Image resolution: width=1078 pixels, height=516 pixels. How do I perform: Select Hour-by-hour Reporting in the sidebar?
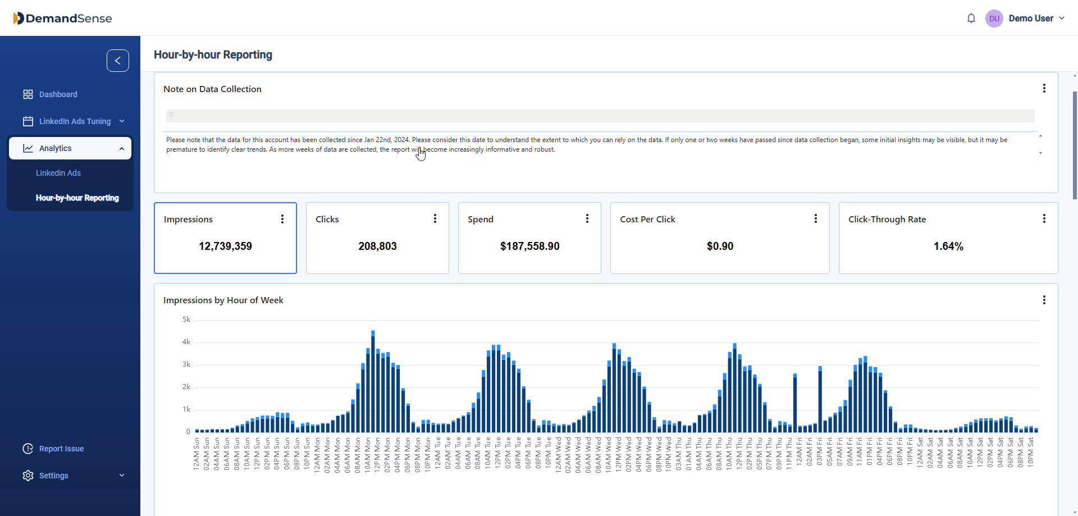(77, 198)
